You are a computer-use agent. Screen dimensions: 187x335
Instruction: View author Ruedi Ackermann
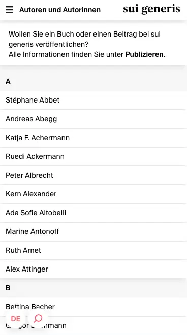93,157
